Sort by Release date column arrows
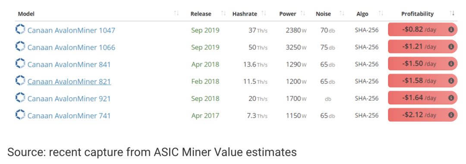The image size is (466, 164). point(224,13)
